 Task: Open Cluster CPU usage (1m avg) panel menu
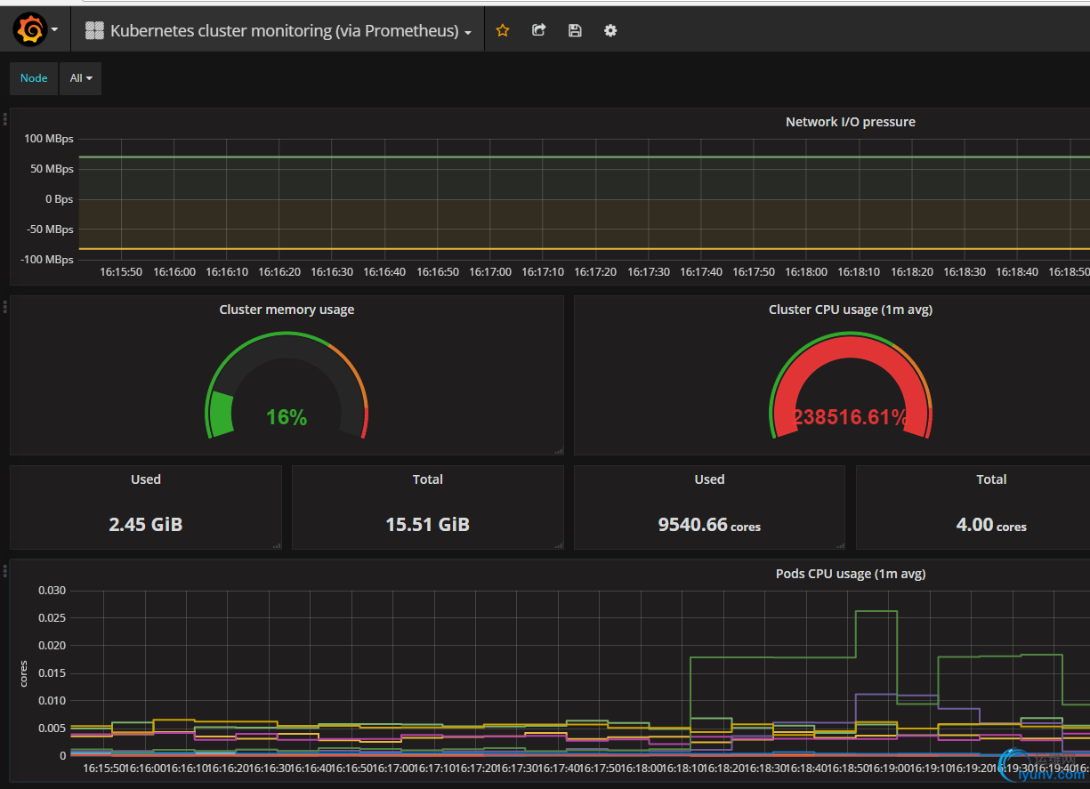pos(850,310)
